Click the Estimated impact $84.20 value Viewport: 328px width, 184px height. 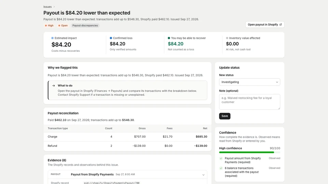tap(61, 44)
